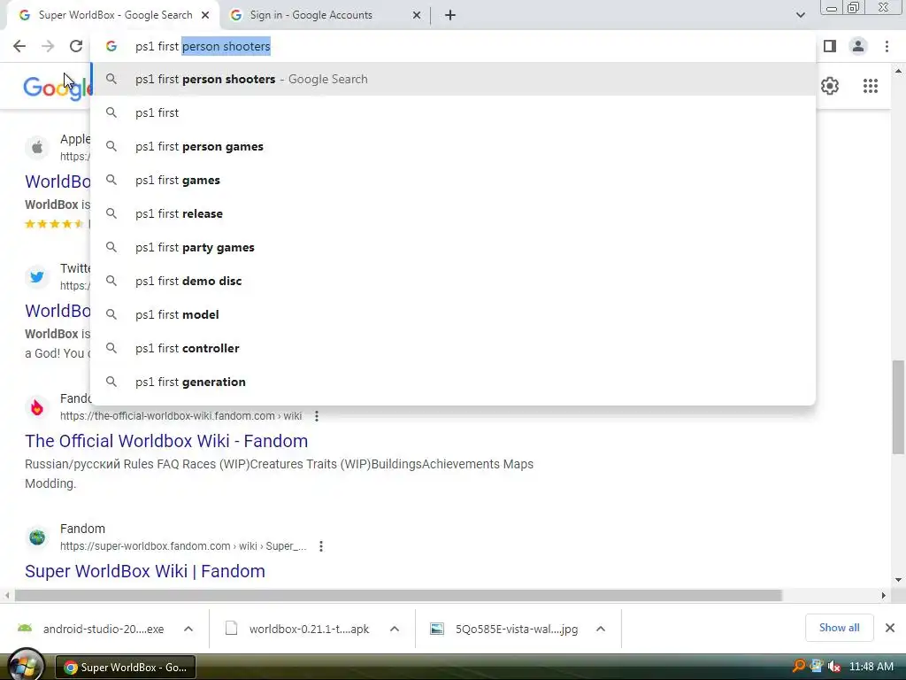The width and height of the screenshot is (906, 680).
Task: Click the search icon beside ps1 first model
Action: 111,314
